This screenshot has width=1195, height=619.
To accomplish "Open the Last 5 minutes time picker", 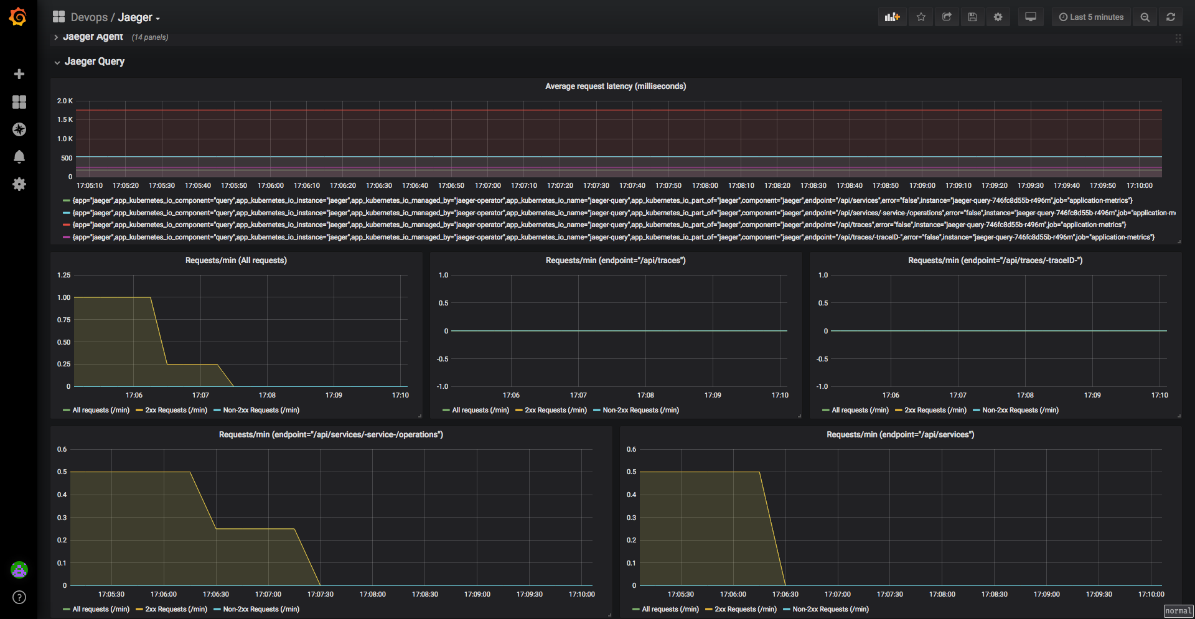I will point(1091,17).
